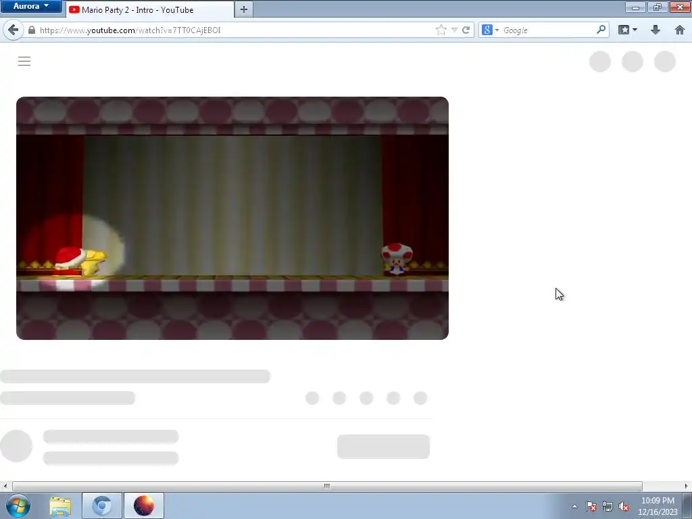Run search with magnifier icon

coord(601,30)
